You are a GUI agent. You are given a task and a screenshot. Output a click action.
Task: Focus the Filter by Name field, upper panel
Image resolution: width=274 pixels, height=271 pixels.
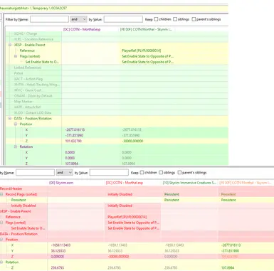(49, 19)
